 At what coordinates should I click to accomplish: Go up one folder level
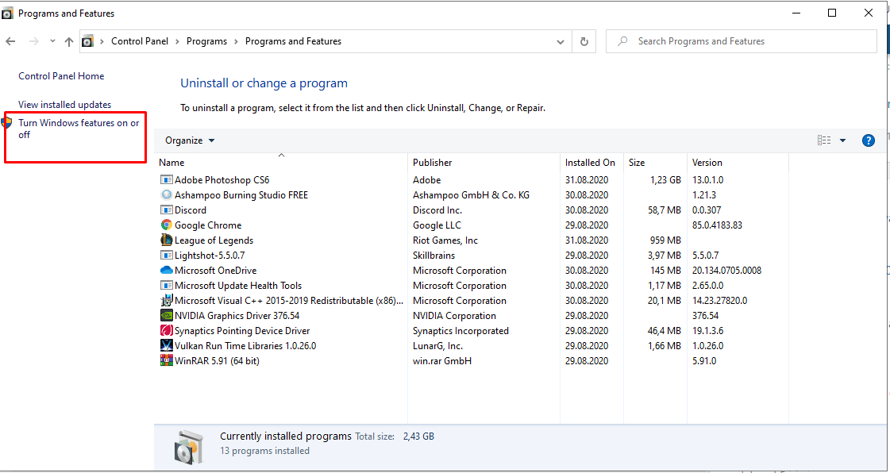69,41
